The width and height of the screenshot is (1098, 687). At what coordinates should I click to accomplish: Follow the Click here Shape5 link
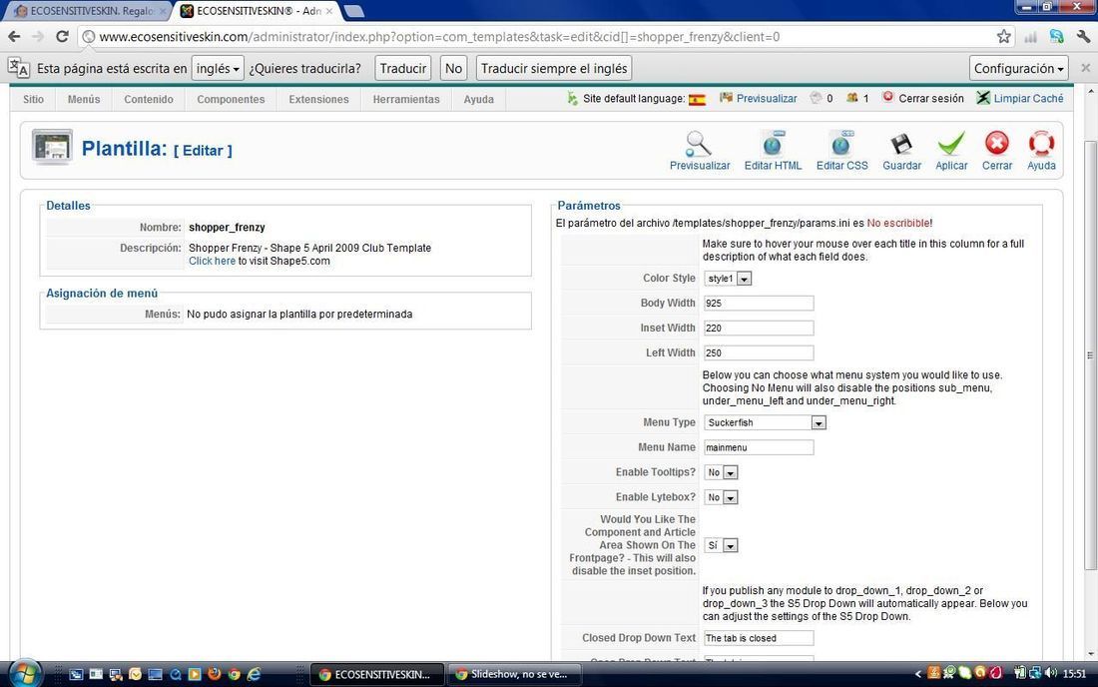click(213, 261)
